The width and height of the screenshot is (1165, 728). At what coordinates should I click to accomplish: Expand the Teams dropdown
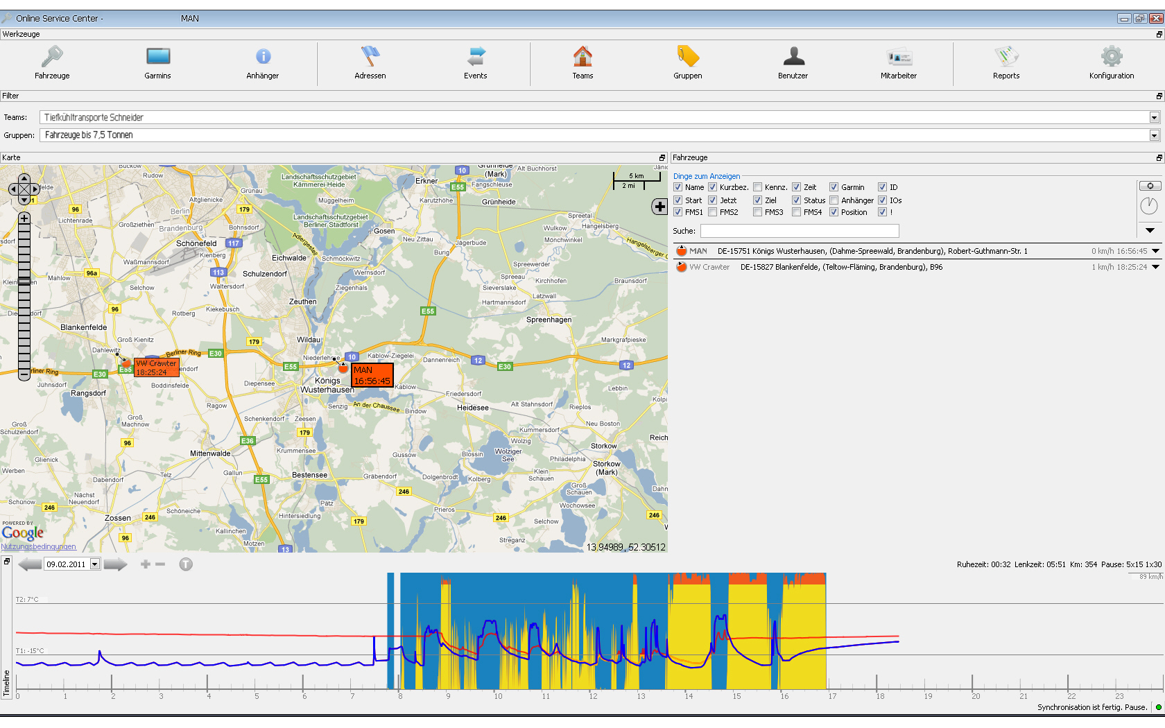click(1154, 117)
